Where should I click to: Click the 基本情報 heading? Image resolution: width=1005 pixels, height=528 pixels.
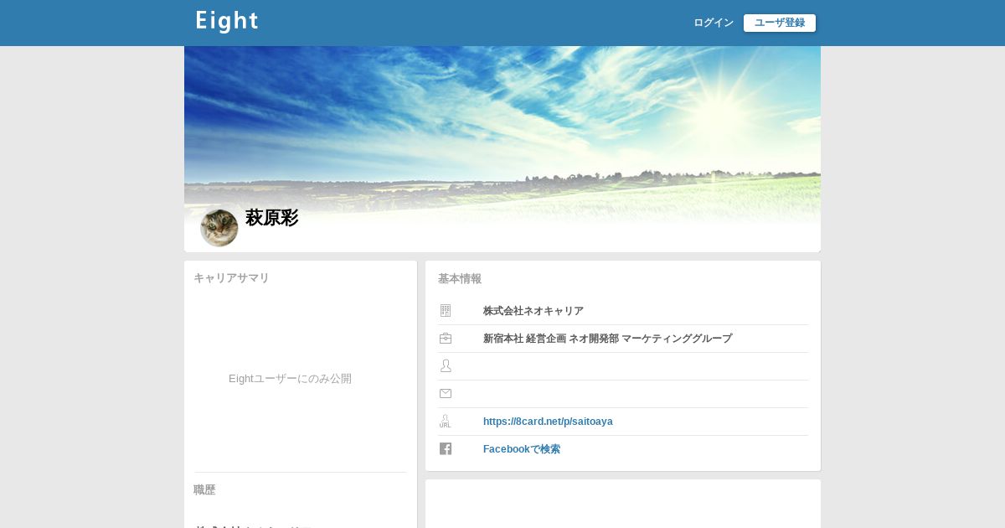460,279
